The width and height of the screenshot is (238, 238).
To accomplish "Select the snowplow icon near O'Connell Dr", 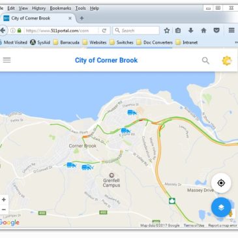I will [71, 165].
